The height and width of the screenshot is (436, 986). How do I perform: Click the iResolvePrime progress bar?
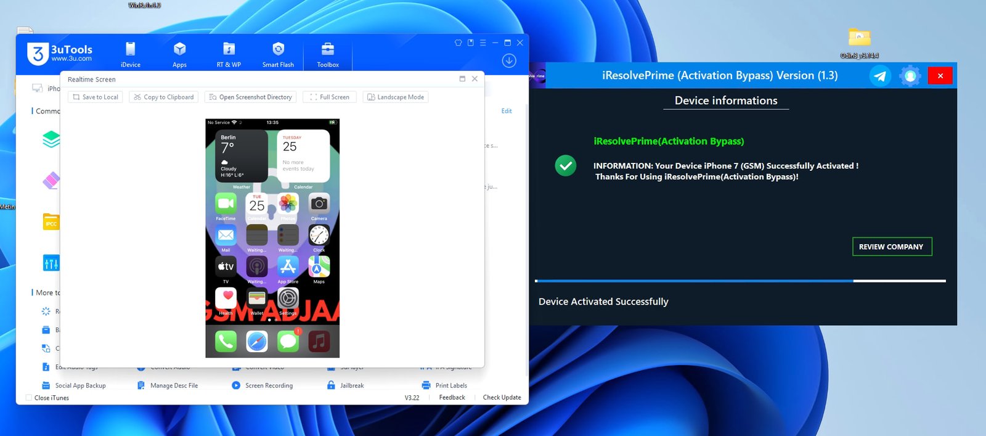click(740, 281)
